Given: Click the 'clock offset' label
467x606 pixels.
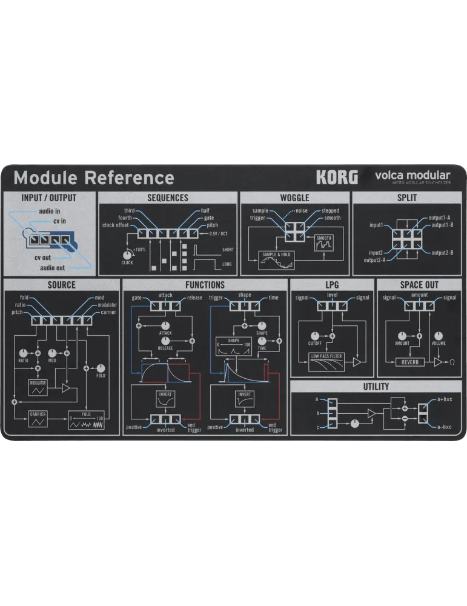Looking at the screenshot, I should [x=116, y=225].
